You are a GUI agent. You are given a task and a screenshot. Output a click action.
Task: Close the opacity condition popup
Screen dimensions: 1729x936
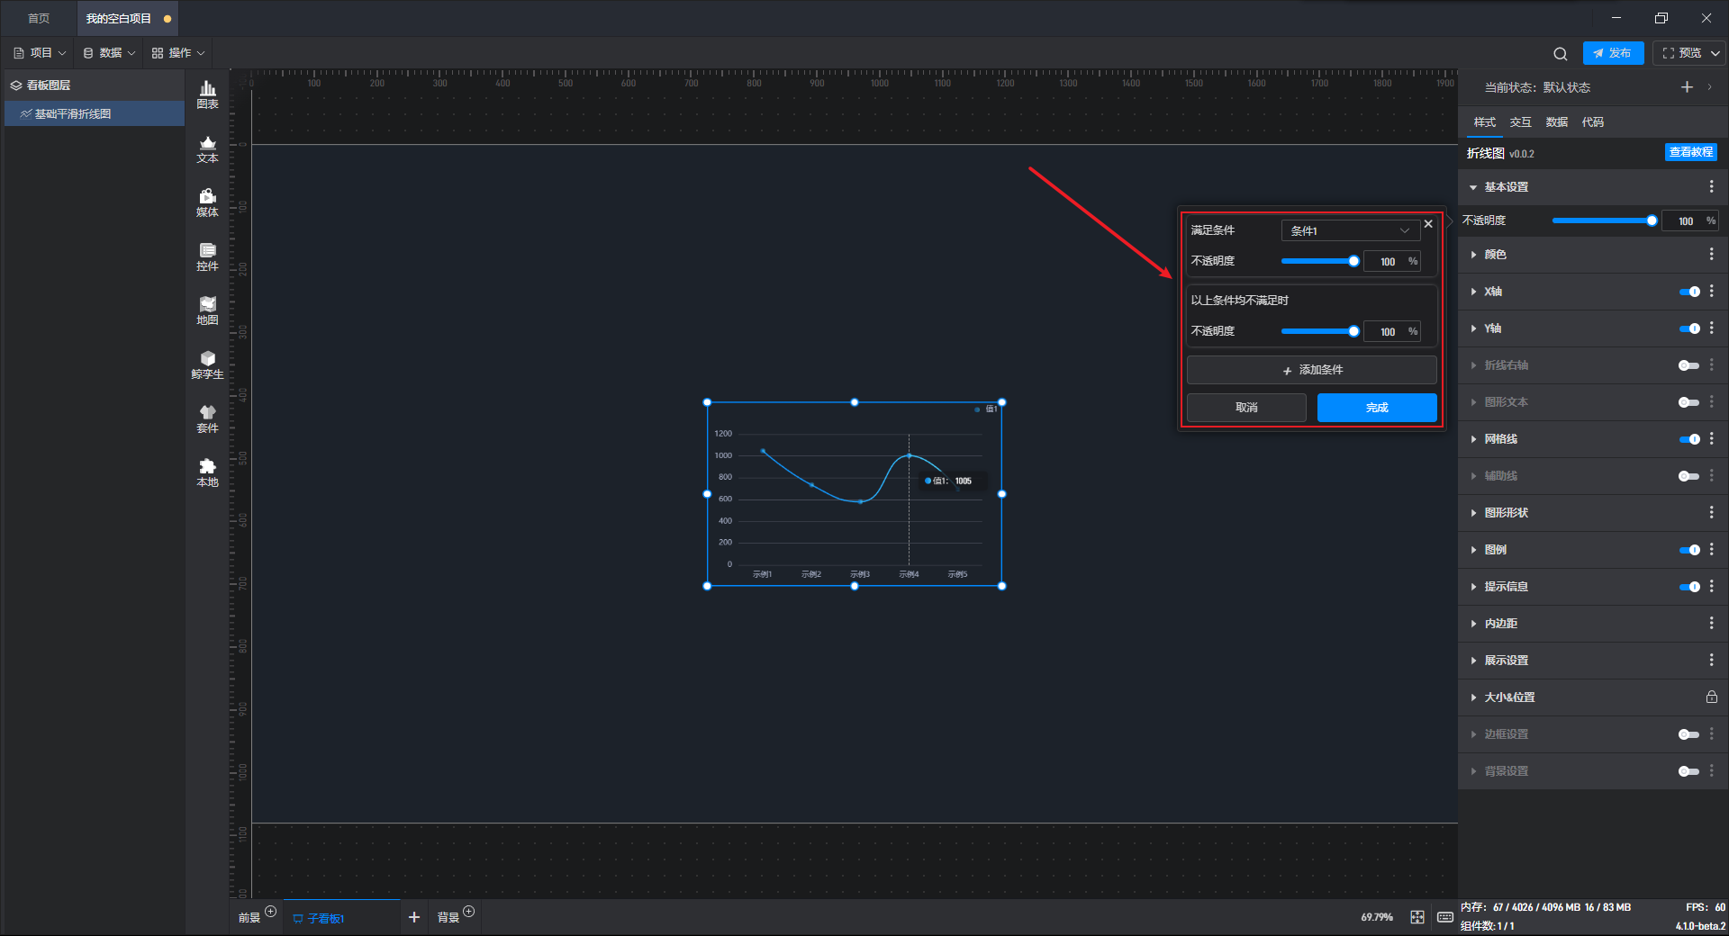(x=1428, y=224)
